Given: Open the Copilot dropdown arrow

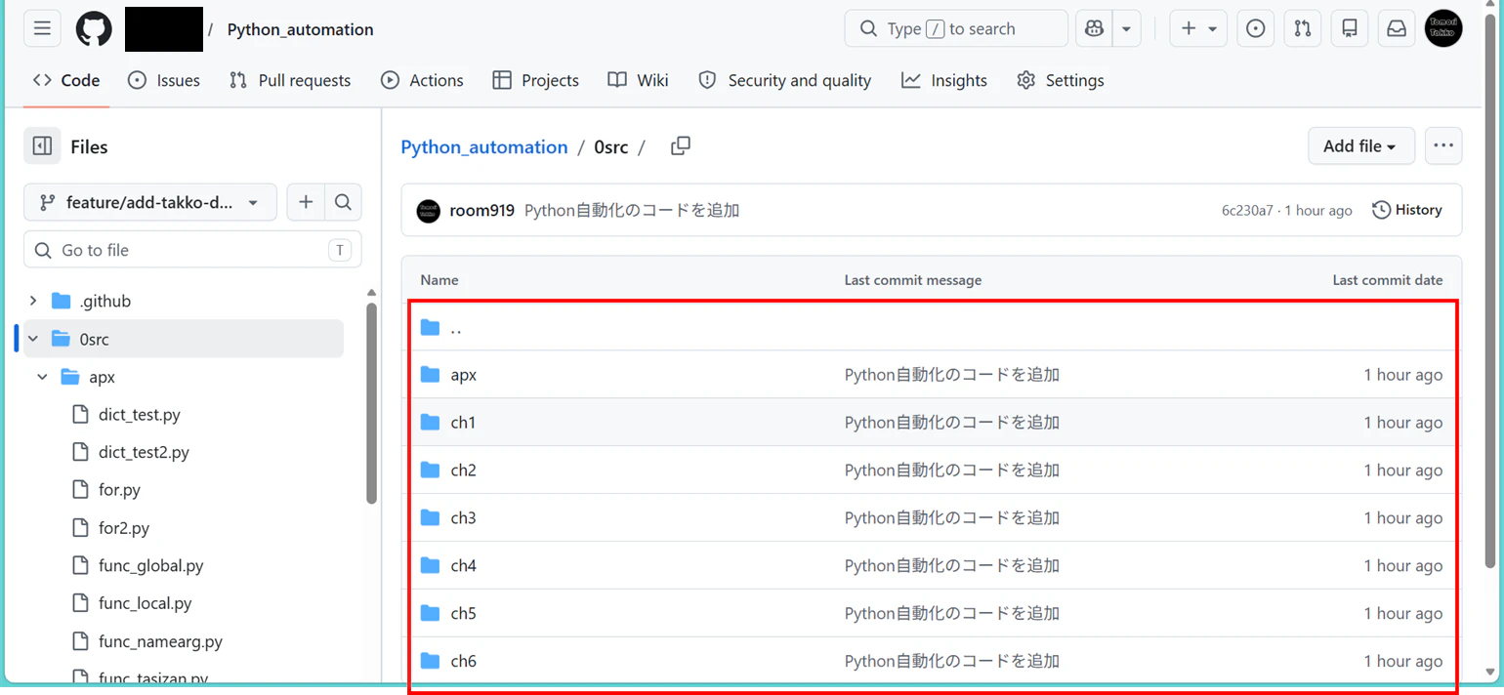Looking at the screenshot, I should [1126, 29].
